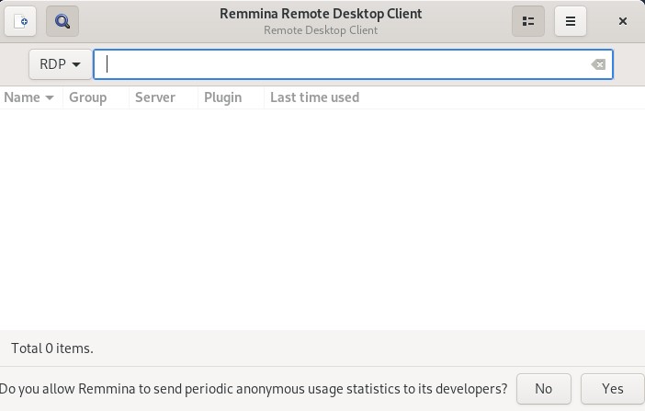This screenshot has height=411, width=645.
Task: Sort by Last time used column
Action: point(314,97)
